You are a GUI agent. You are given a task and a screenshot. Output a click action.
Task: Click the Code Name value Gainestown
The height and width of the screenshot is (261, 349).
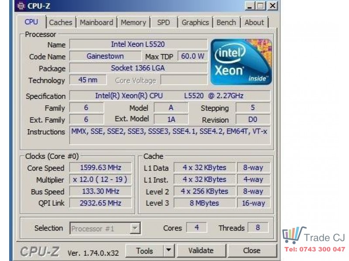tap(105, 56)
